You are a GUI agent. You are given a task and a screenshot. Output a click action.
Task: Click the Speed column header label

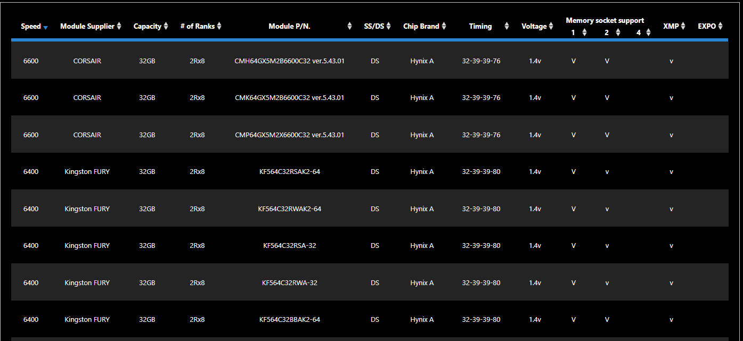(31, 26)
